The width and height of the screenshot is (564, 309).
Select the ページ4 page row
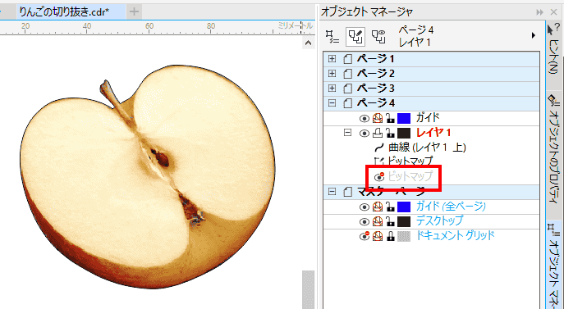coord(432,103)
